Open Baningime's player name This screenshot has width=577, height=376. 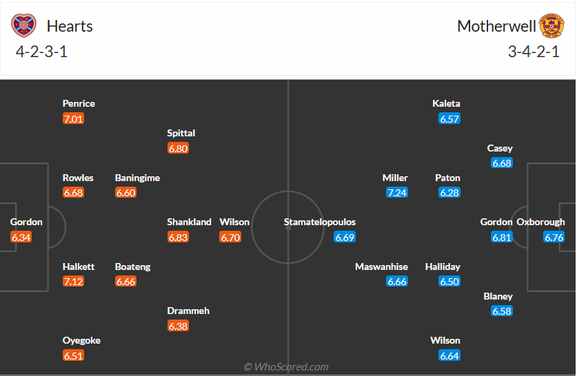137,178
